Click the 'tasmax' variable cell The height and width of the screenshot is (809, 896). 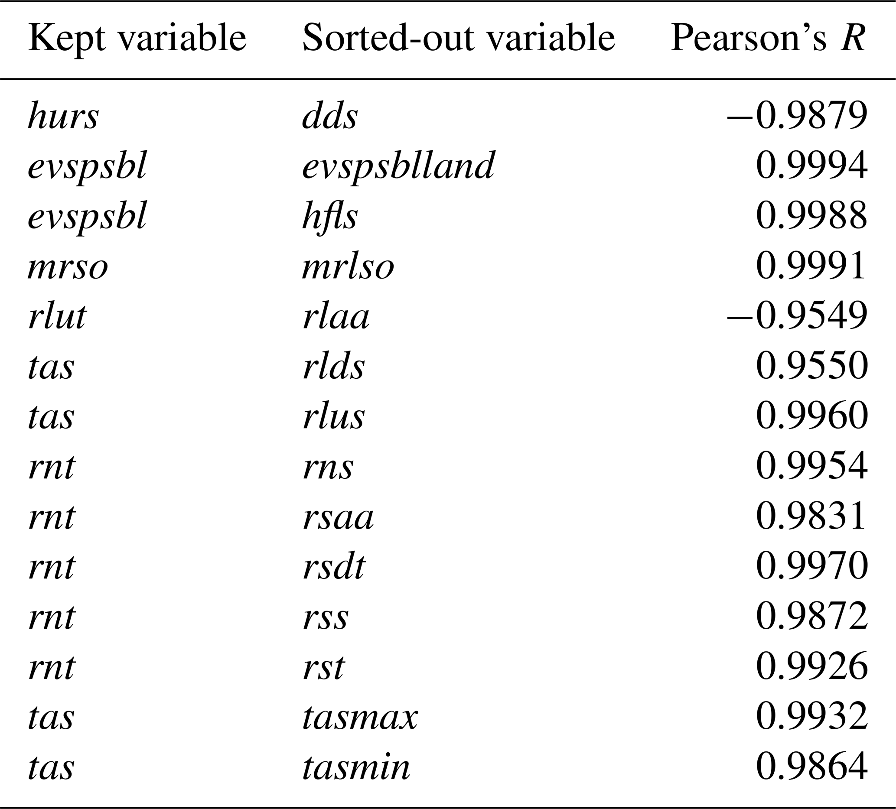360,717
